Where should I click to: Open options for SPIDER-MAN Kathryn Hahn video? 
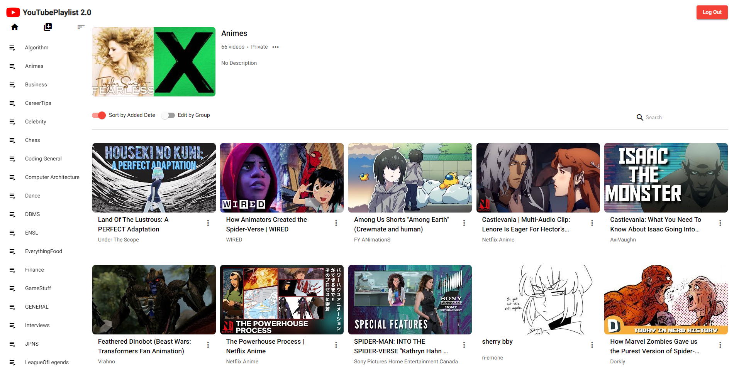click(464, 345)
